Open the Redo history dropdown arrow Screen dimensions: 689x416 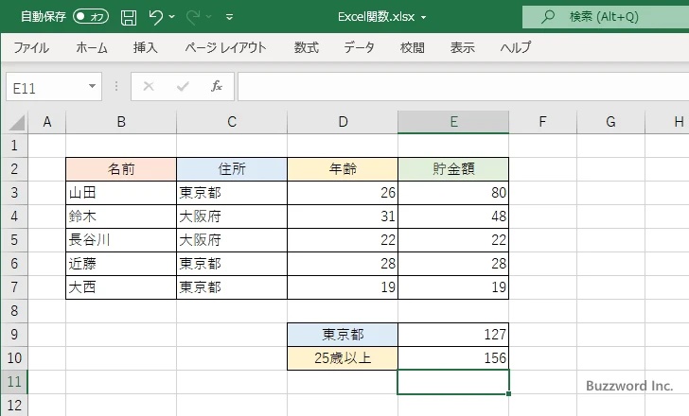209,17
